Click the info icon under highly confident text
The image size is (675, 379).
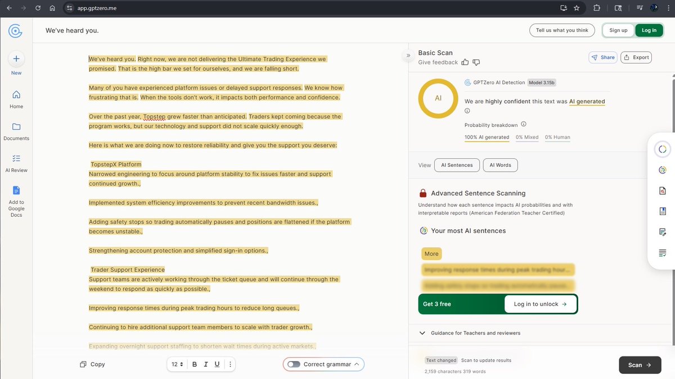point(467,111)
